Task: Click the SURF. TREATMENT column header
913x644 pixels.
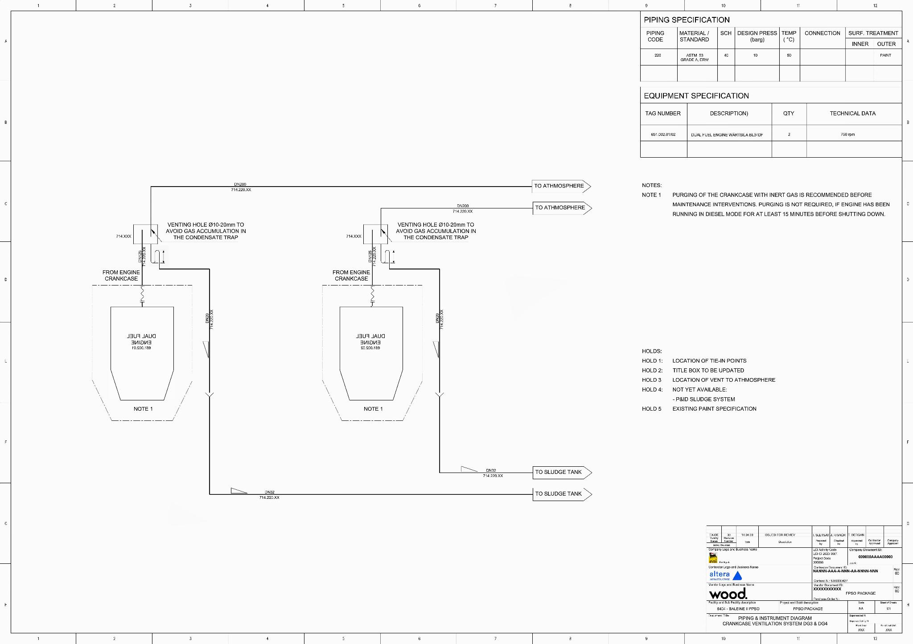Action: 873,33
